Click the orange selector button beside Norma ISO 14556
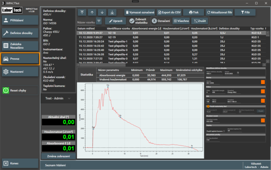The width and height of the screenshot is (271, 170). point(263,82)
